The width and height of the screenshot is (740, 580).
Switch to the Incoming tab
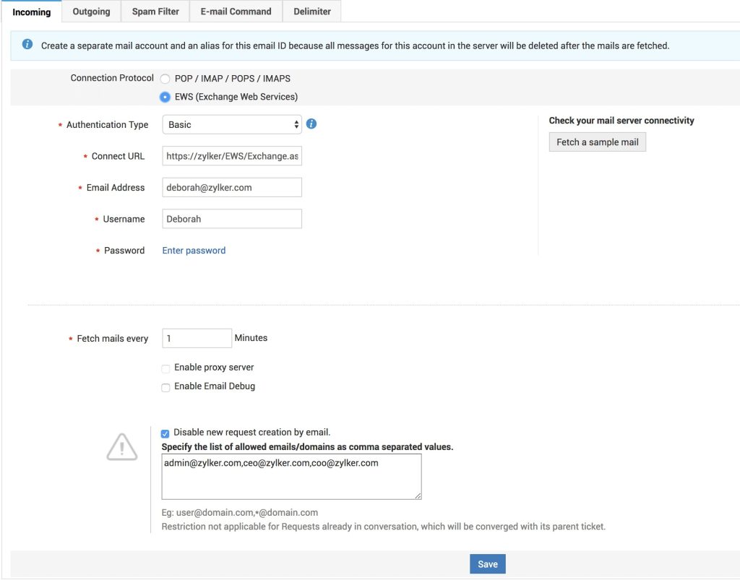32,12
